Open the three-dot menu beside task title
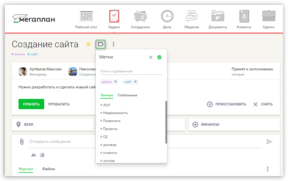Image resolution: width=288 pixels, height=181 pixels. tap(113, 44)
